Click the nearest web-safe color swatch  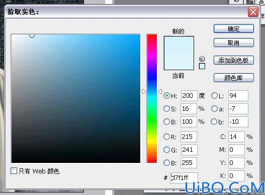pyautogui.click(x=202, y=66)
